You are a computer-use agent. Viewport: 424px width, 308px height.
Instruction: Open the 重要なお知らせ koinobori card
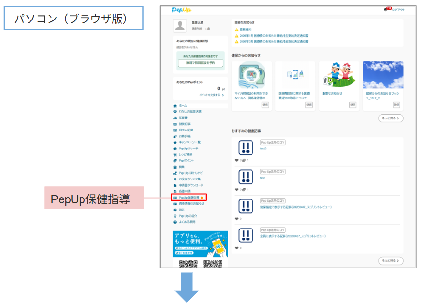(339, 86)
